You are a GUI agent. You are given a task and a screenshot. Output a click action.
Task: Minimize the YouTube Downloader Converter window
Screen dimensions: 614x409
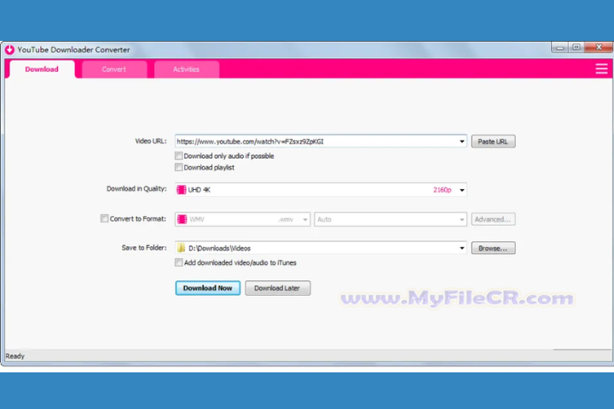(560, 48)
